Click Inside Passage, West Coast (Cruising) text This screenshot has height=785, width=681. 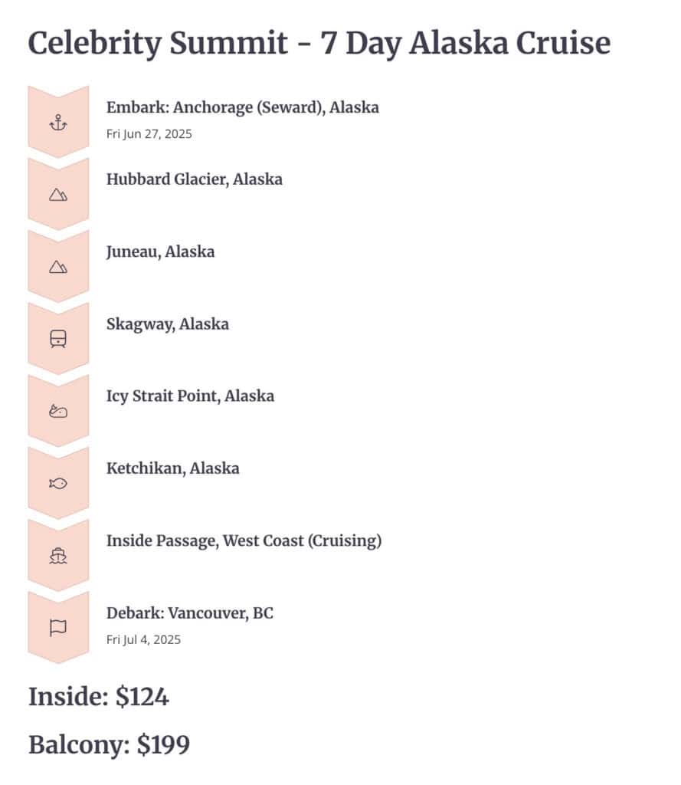(x=244, y=540)
